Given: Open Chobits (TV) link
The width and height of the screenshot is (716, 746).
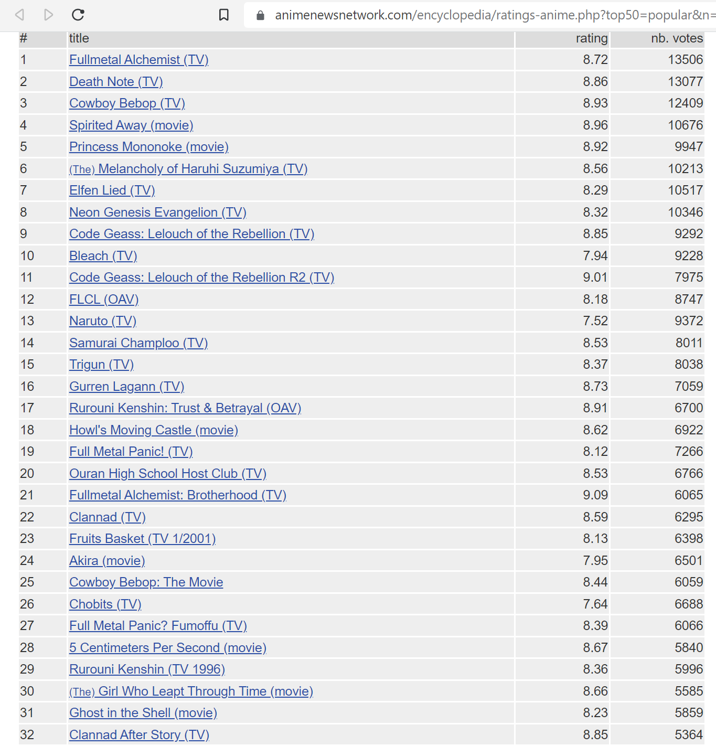Looking at the screenshot, I should 105,604.
